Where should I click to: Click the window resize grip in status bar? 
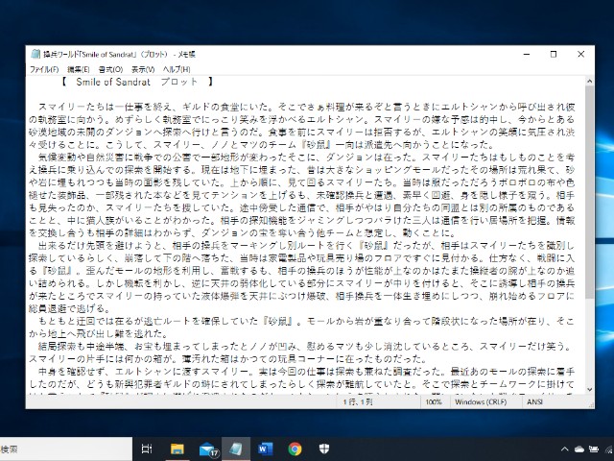click(x=591, y=405)
